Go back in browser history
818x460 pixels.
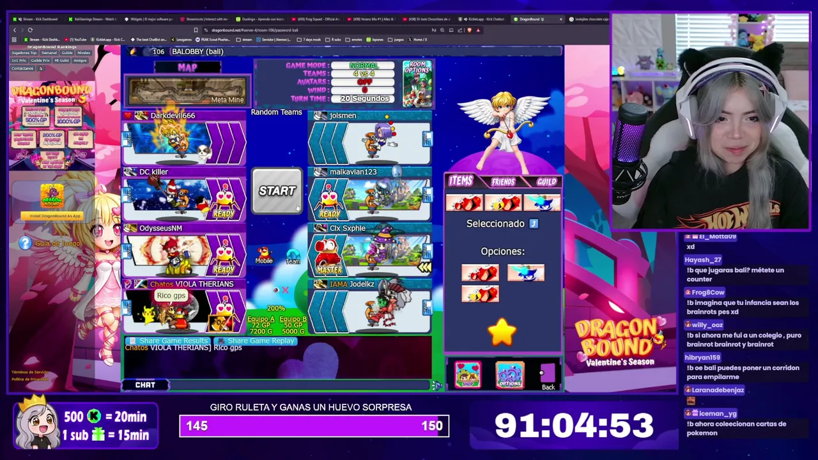(15, 30)
